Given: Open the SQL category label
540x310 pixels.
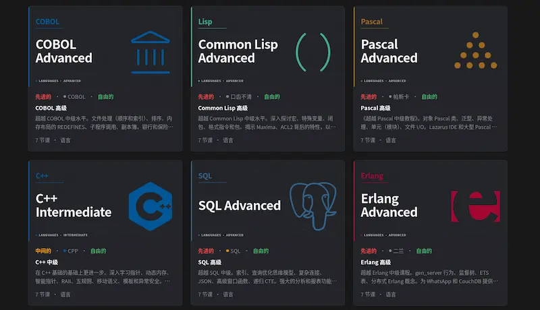Looking at the screenshot, I should [205, 176].
